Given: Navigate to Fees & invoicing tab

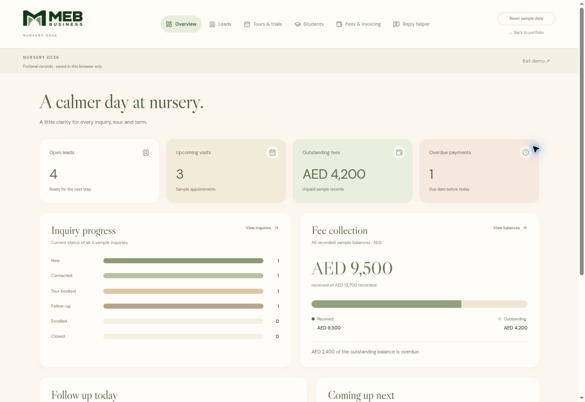Looking at the screenshot, I should click(x=358, y=24).
